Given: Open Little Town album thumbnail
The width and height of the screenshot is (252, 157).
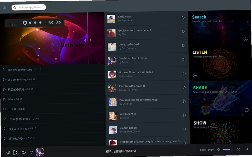Looking at the screenshot, I should click(112, 19).
